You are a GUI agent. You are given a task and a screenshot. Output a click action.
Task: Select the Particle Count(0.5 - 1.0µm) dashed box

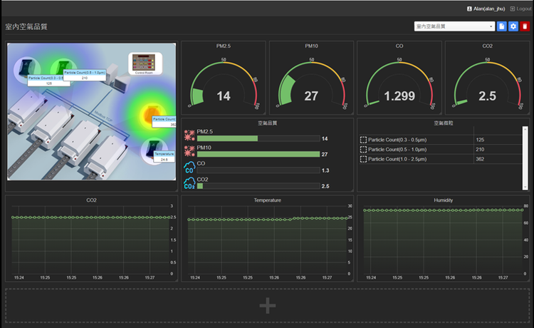tap(364, 150)
